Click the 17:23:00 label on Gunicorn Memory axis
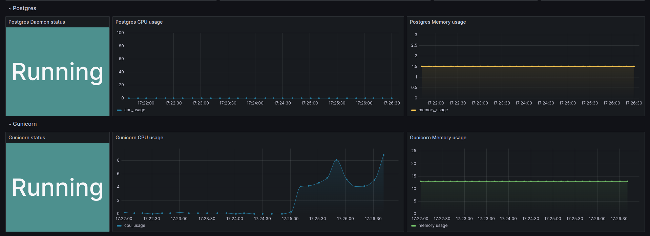Image resolution: width=650 pixels, height=236 pixels. pos(464,219)
